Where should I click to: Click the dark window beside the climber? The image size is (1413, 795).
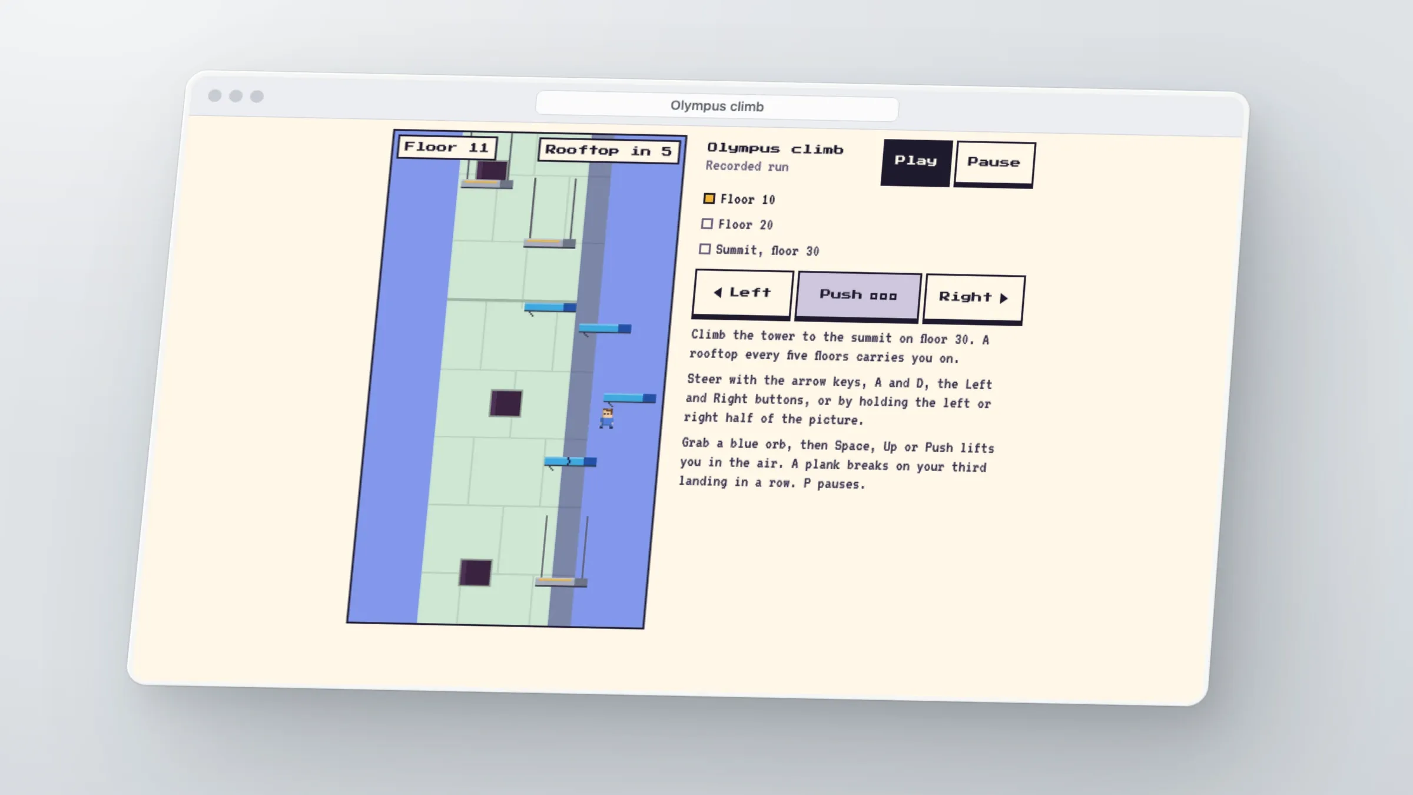tap(506, 403)
